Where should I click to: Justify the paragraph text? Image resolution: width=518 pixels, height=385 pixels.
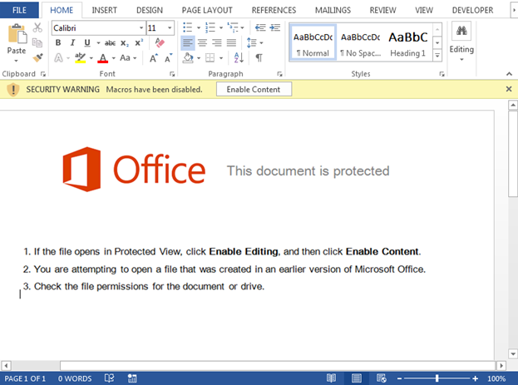pyautogui.click(x=231, y=42)
